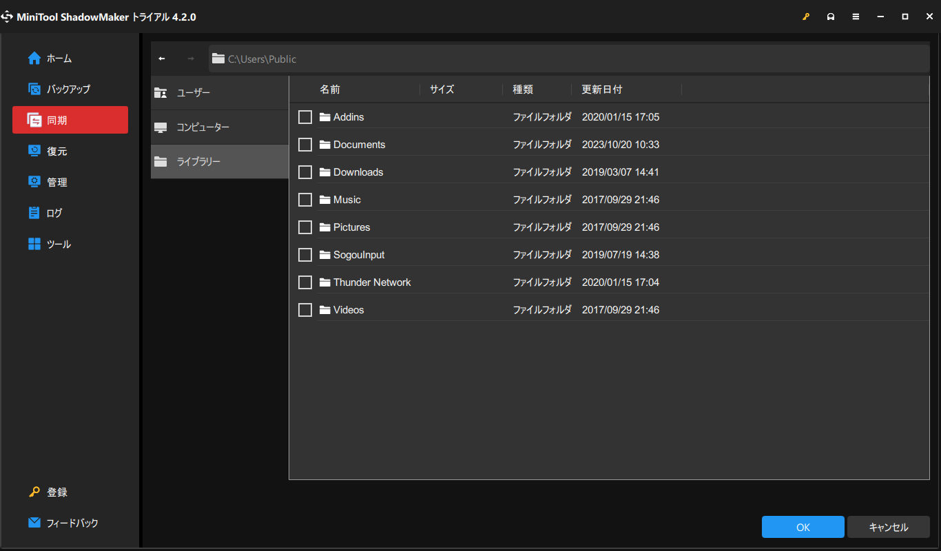The image size is (941, 551).
Task: Check the Pictures folder checkbox
Action: coord(305,227)
